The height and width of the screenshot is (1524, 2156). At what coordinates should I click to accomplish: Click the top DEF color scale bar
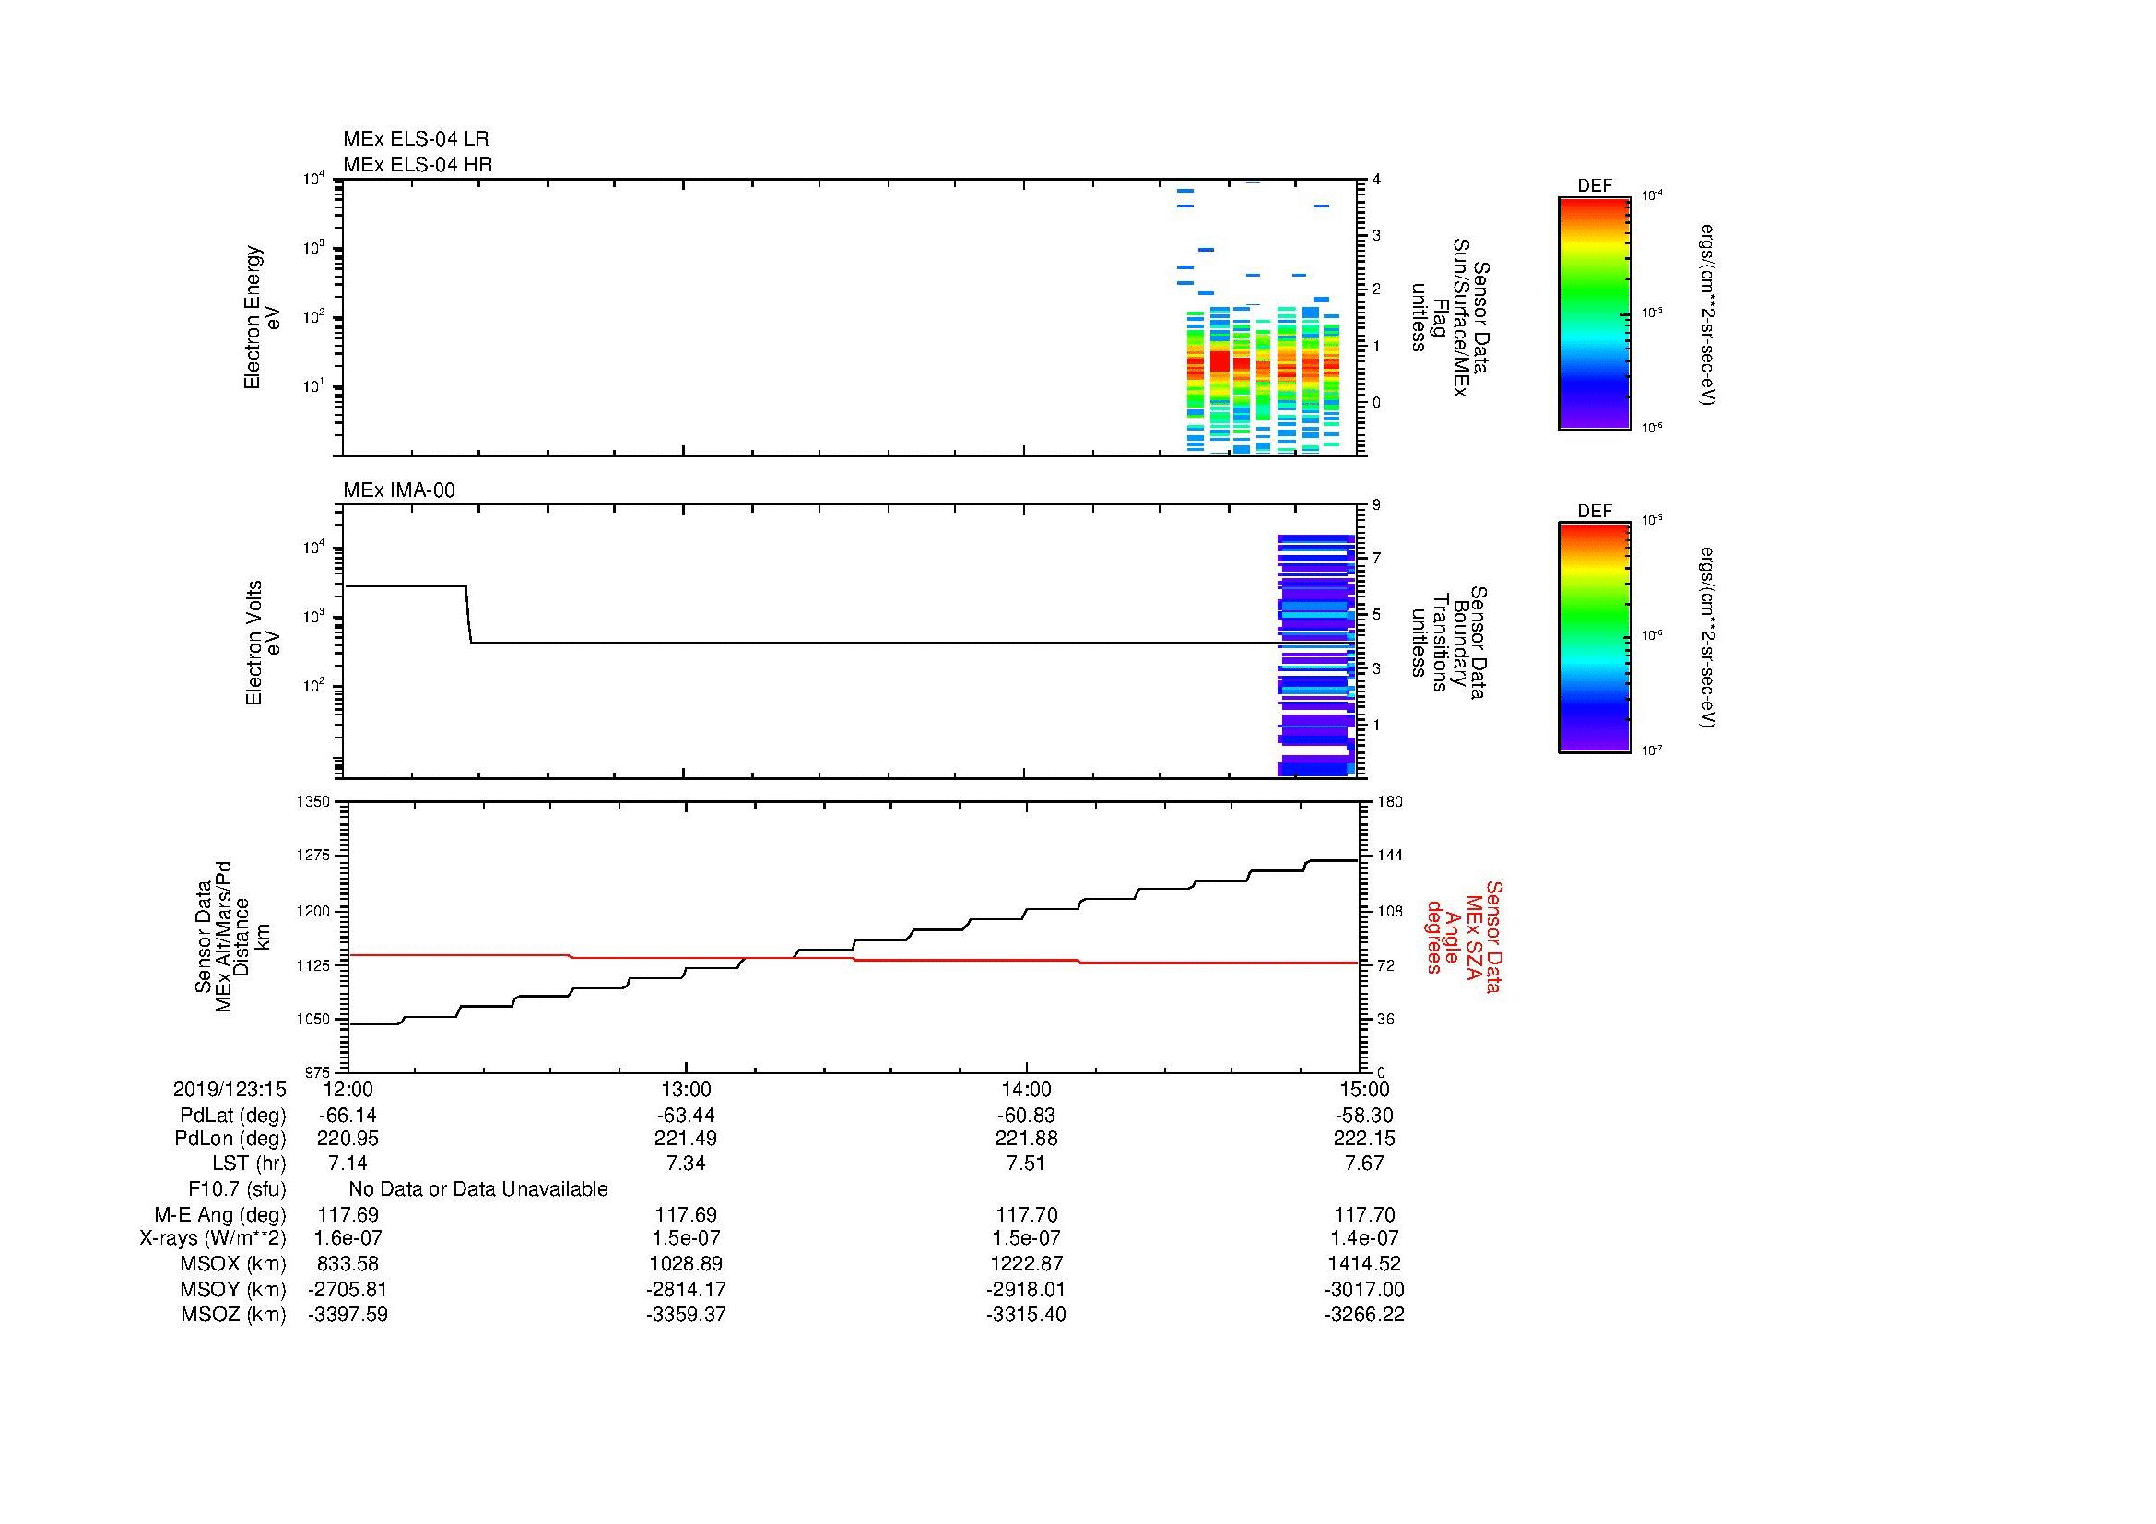[x=1595, y=313]
